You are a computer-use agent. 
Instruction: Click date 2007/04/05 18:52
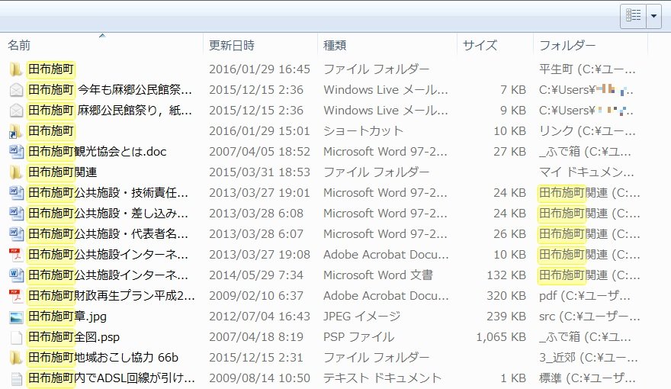click(x=259, y=152)
